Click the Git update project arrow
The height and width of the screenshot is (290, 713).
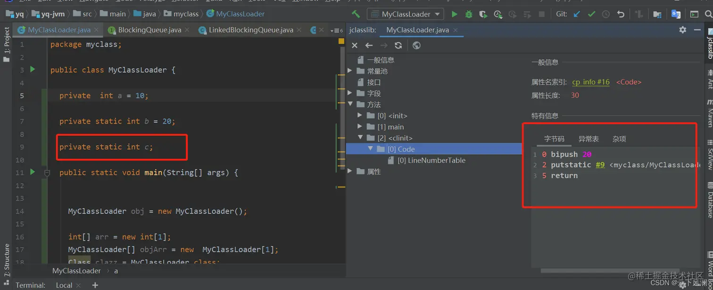pyautogui.click(x=576, y=14)
